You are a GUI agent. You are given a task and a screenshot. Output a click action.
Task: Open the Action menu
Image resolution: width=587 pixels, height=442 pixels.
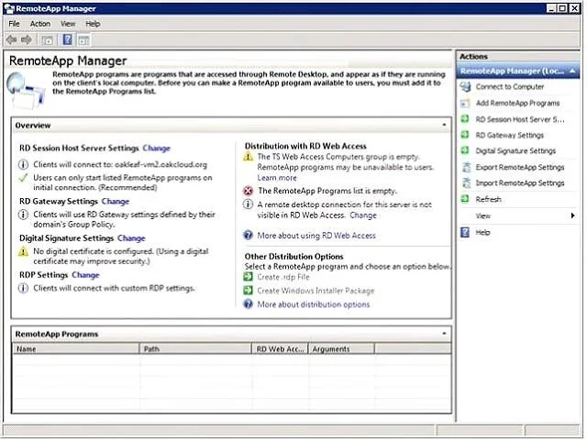(40, 24)
